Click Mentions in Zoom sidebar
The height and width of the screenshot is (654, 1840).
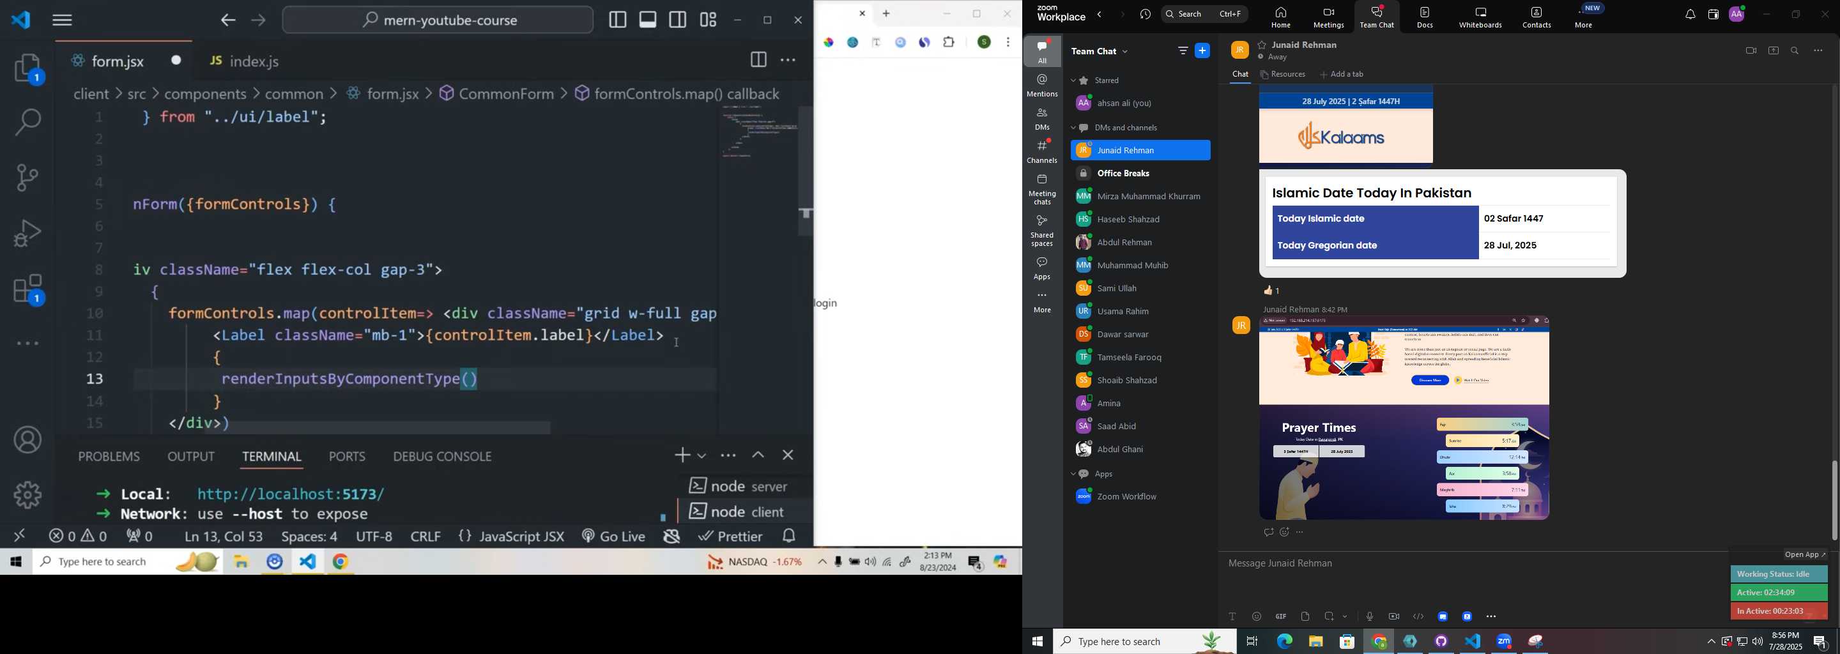click(x=1042, y=86)
